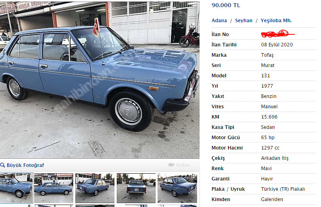Click the magnifier icon beside Büyük Fotoğraf
The height and width of the screenshot is (207, 321).
(x=2, y=165)
